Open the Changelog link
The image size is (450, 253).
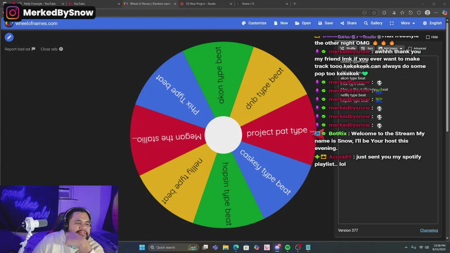point(429,231)
